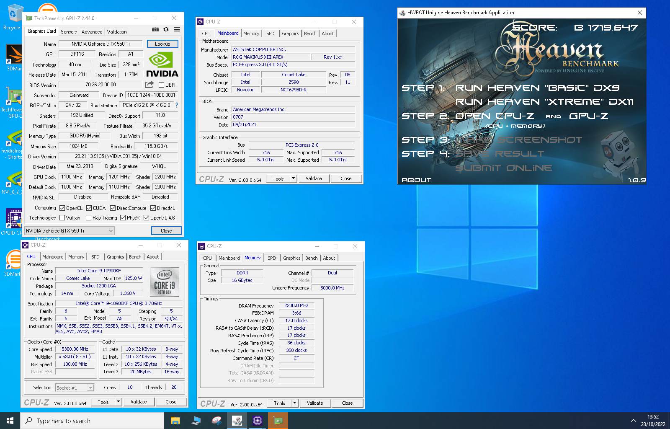Click the Intel Core i9 badge logo
The image size is (670, 429).
tap(165, 282)
